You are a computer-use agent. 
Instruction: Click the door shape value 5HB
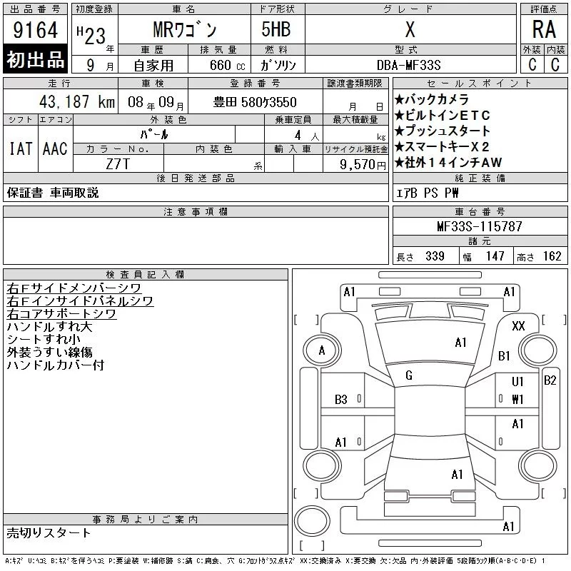[x=276, y=29]
